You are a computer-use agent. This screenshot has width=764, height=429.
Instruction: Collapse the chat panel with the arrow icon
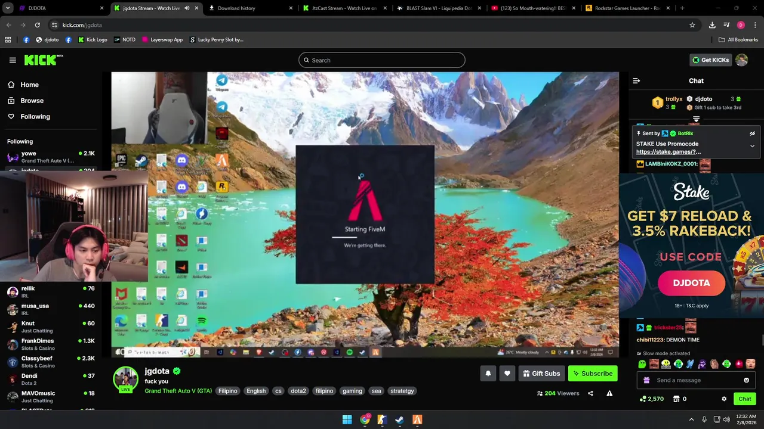pyautogui.click(x=636, y=80)
